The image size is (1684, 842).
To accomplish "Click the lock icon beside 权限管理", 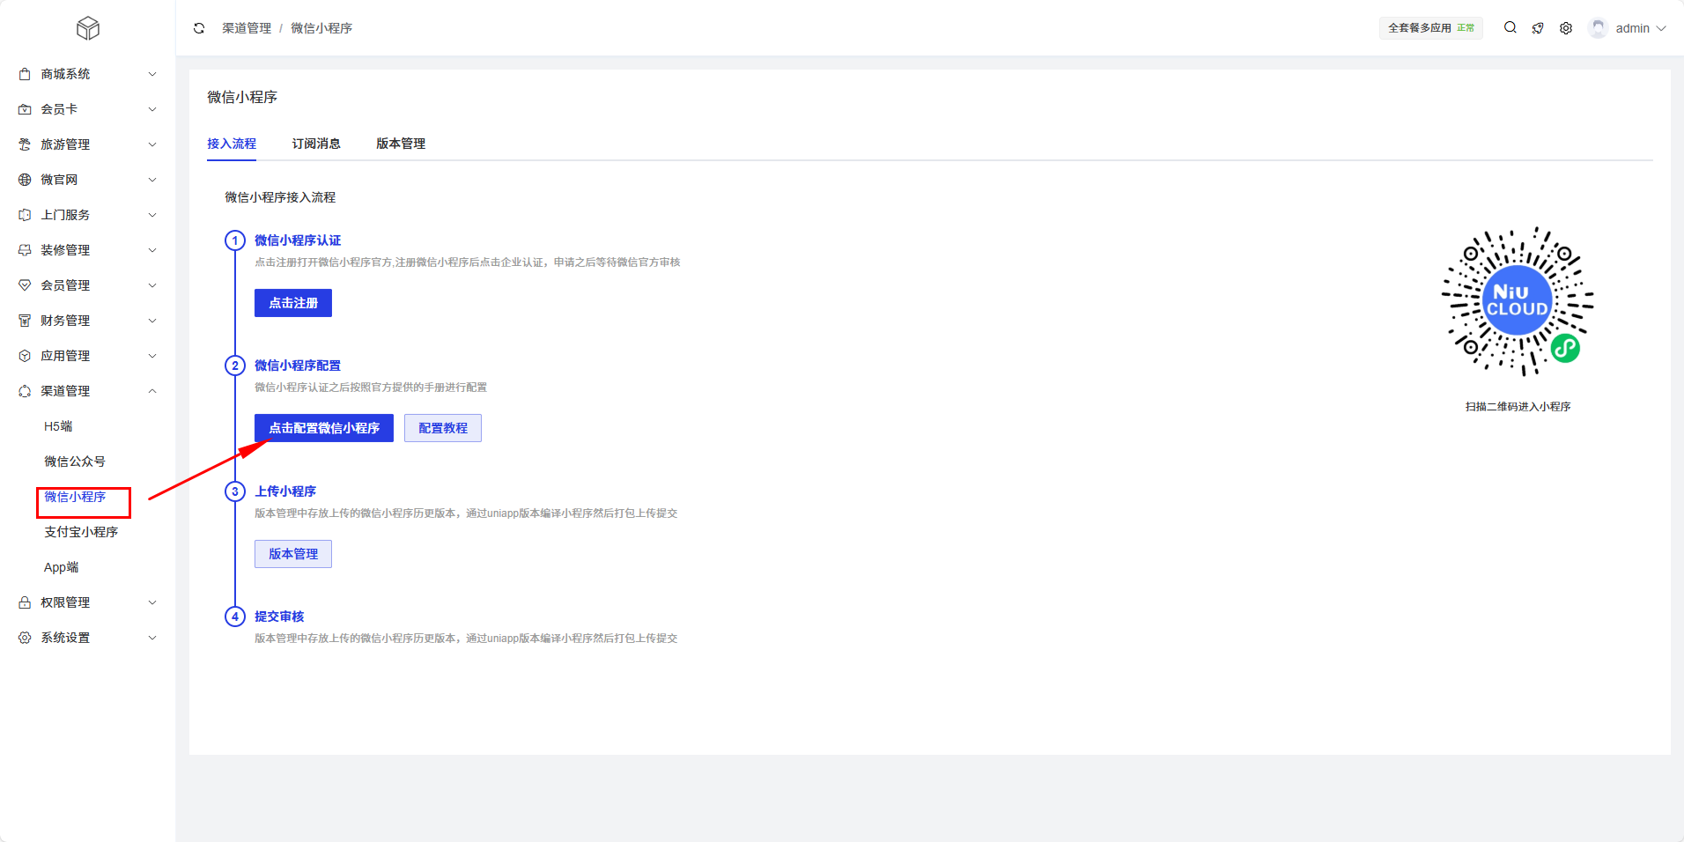I will pos(25,602).
